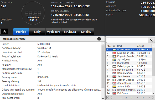Jump to last page of player list
The width and height of the screenshot is (155, 100).
coord(153,98)
